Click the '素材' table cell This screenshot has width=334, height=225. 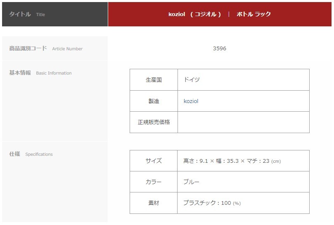point(153,203)
